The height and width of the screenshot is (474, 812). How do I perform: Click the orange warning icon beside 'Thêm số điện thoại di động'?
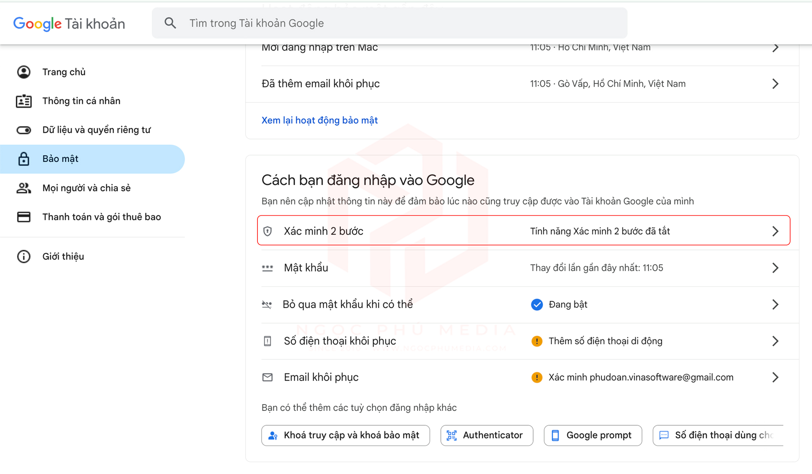tap(537, 341)
